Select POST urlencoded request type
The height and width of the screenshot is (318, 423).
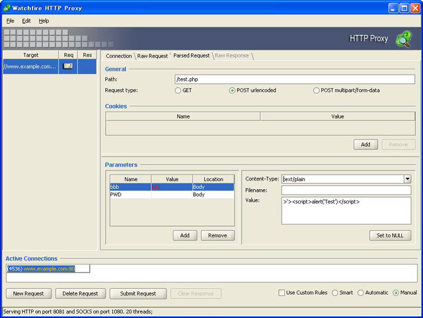(232, 91)
